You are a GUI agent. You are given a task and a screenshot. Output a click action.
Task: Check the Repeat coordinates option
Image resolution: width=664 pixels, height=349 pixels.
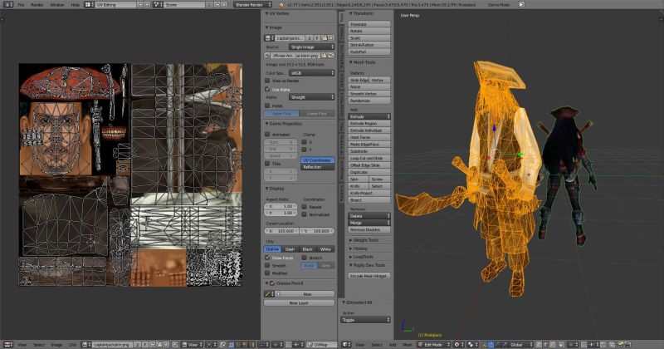(304, 207)
